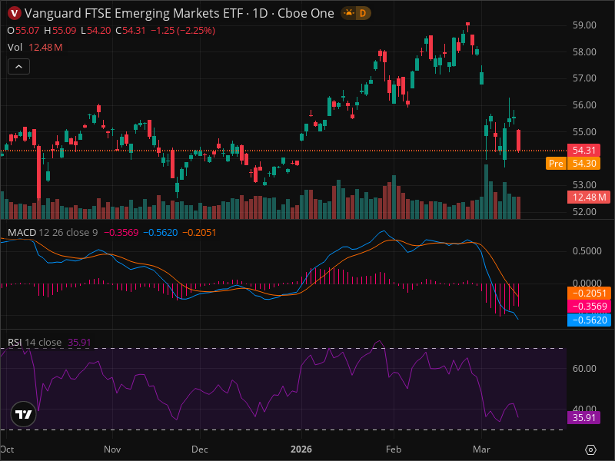
Task: Click the 59.00 price axis label
Action: [584, 25]
